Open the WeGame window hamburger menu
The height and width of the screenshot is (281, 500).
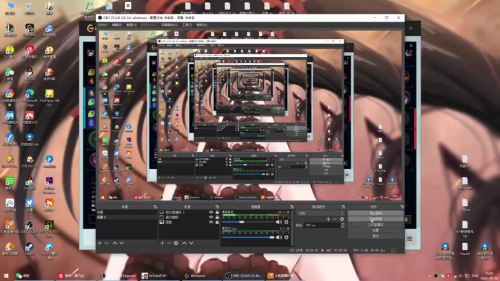[x=410, y=239]
